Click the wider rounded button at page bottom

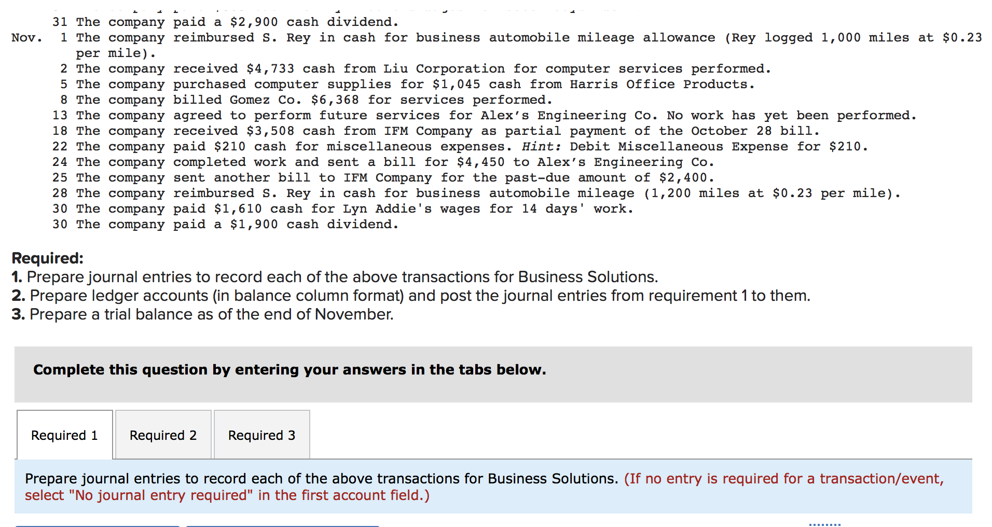[x=283, y=525]
